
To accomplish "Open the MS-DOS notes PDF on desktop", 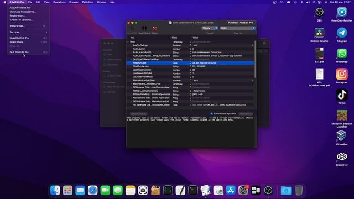I will [319, 74].
